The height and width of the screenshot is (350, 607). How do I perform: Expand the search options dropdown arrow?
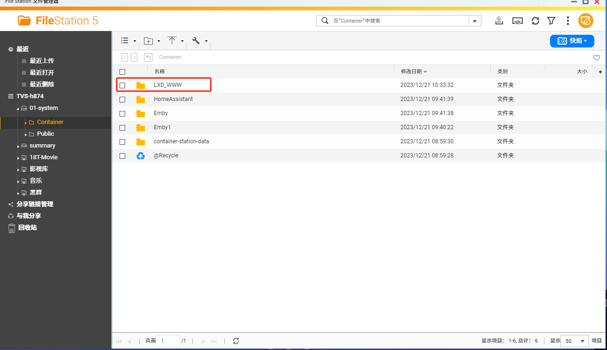pos(475,21)
